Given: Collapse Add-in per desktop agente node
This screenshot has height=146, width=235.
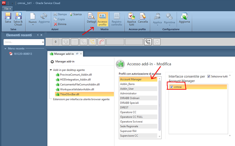Looking at the screenshot, I should pos(51,70).
